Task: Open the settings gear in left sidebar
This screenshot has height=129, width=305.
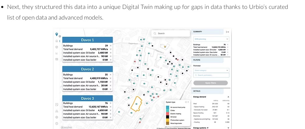Action: [x=56, y=117]
